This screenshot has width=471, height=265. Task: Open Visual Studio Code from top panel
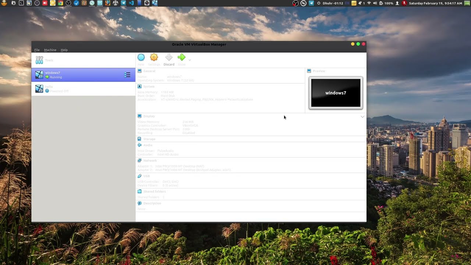tap(131, 3)
